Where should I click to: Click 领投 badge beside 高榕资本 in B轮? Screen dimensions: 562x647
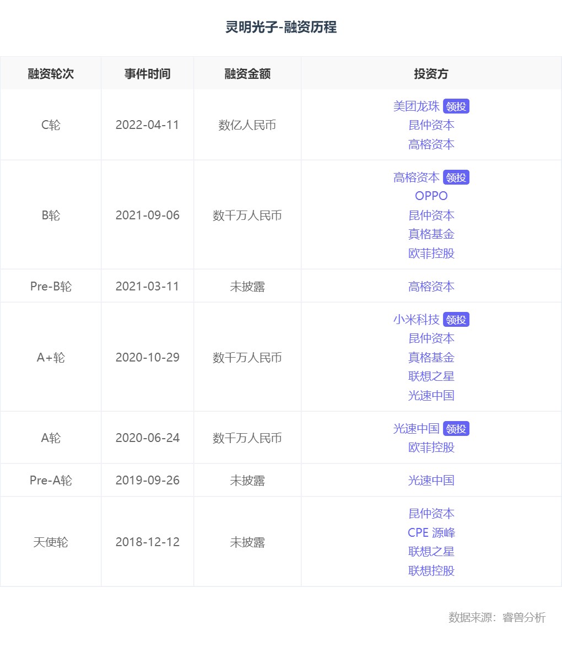pyautogui.click(x=456, y=177)
